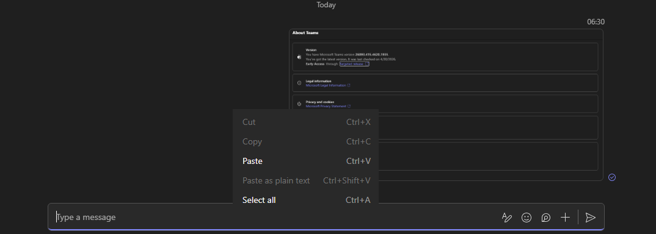Viewport: 656px width, 234px height.
Task: Open the emoji picker icon
Action: pyautogui.click(x=527, y=218)
